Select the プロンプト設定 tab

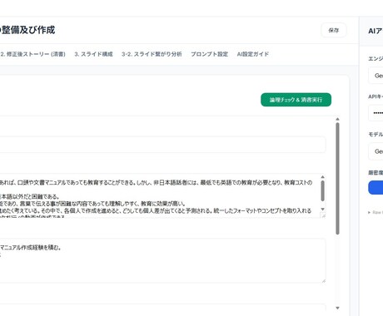point(209,54)
